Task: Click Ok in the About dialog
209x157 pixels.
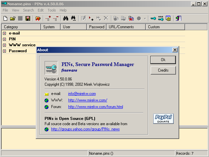Action: [x=163, y=60]
